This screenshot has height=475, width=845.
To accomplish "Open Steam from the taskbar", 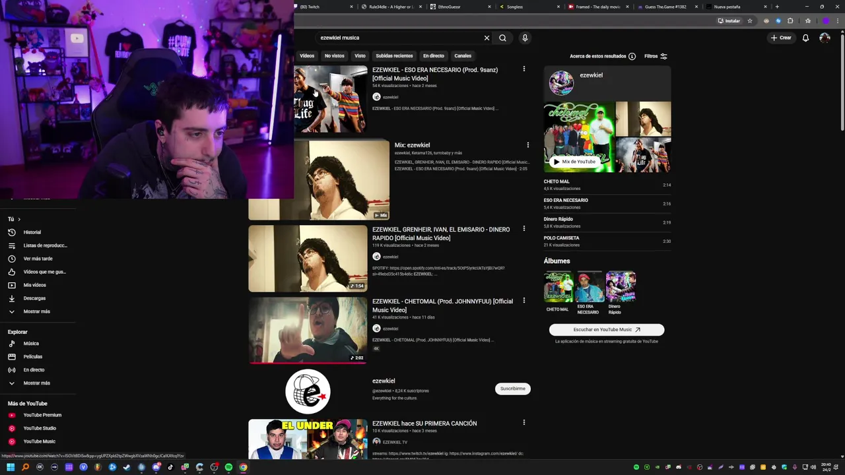I will pyautogui.click(x=127, y=467).
